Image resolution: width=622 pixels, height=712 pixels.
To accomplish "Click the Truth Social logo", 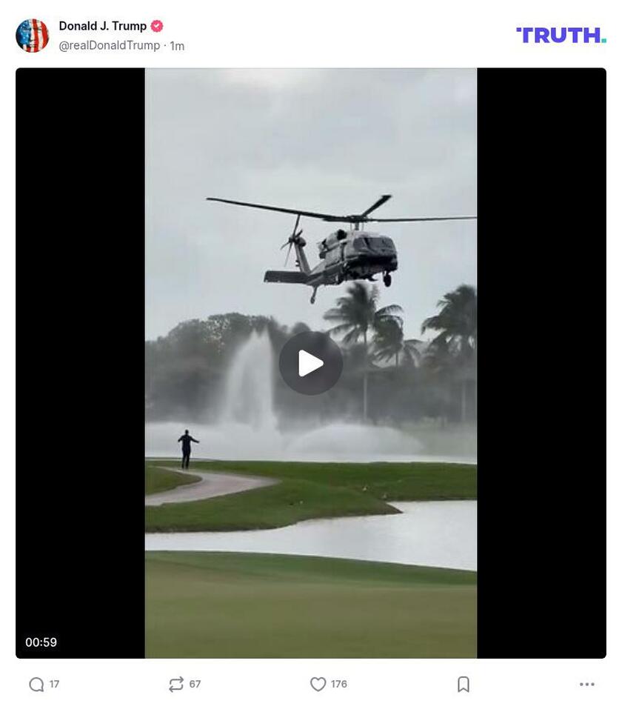I will tap(561, 36).
